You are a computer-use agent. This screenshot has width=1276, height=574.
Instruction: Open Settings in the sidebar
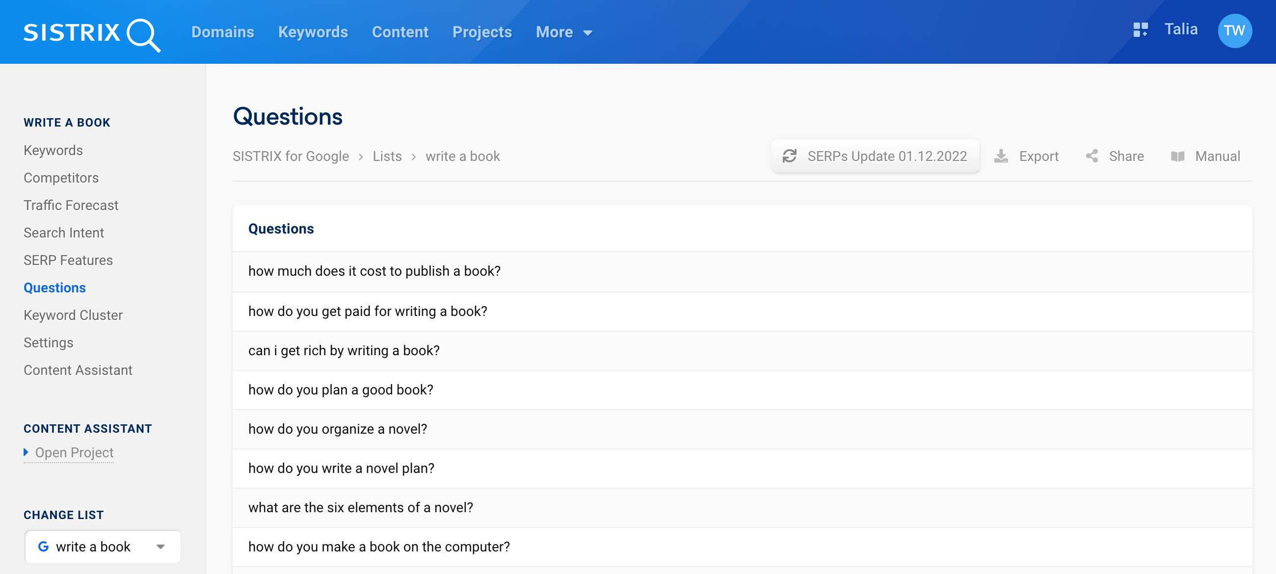click(x=48, y=342)
